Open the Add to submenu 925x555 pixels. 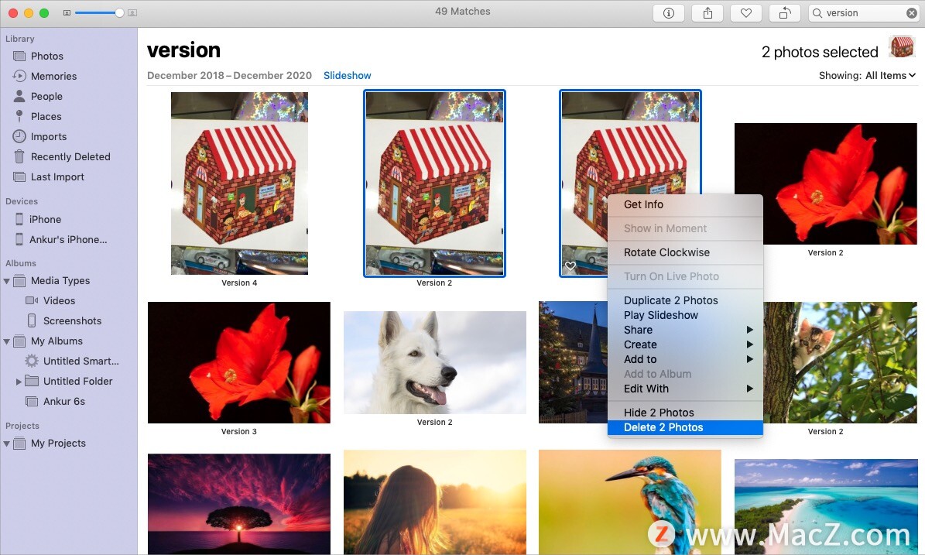coord(686,359)
